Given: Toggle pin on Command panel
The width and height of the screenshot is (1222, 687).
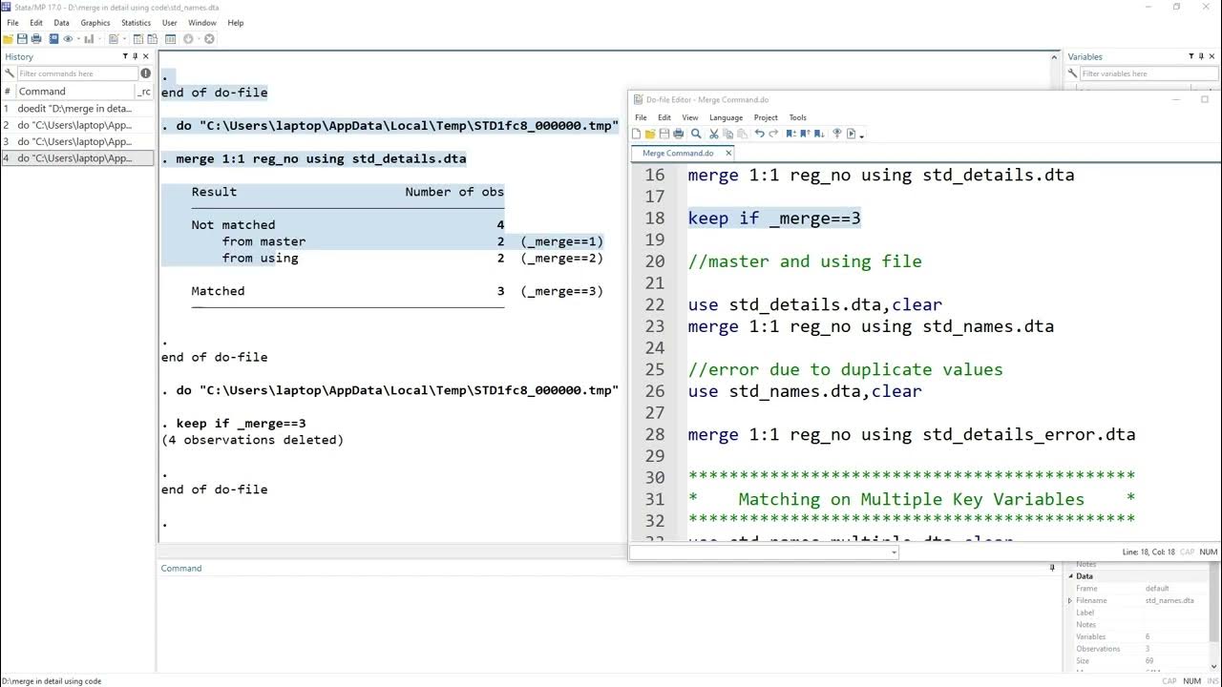Looking at the screenshot, I should pyautogui.click(x=1052, y=568).
